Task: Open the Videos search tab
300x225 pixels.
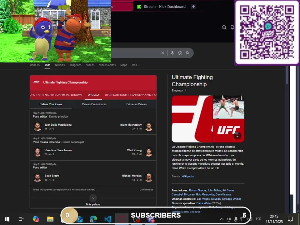Action: pyautogui.click(x=90, y=65)
